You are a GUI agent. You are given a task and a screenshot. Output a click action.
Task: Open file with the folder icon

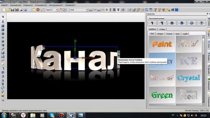coord(8,10)
